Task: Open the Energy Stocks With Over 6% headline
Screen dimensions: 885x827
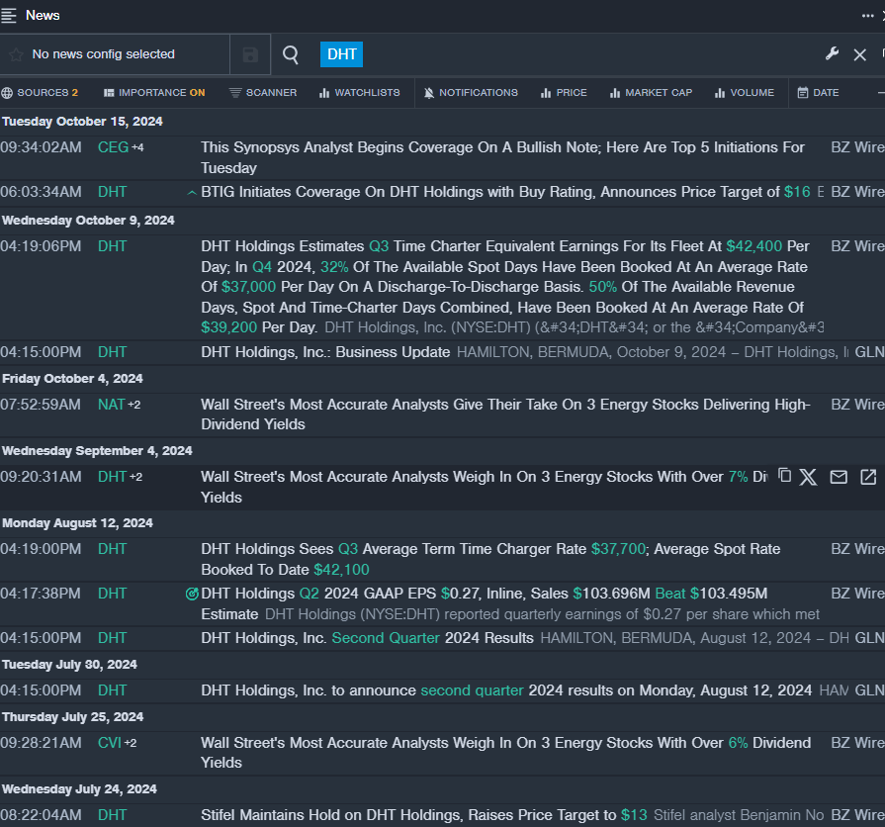Action: coord(505,753)
